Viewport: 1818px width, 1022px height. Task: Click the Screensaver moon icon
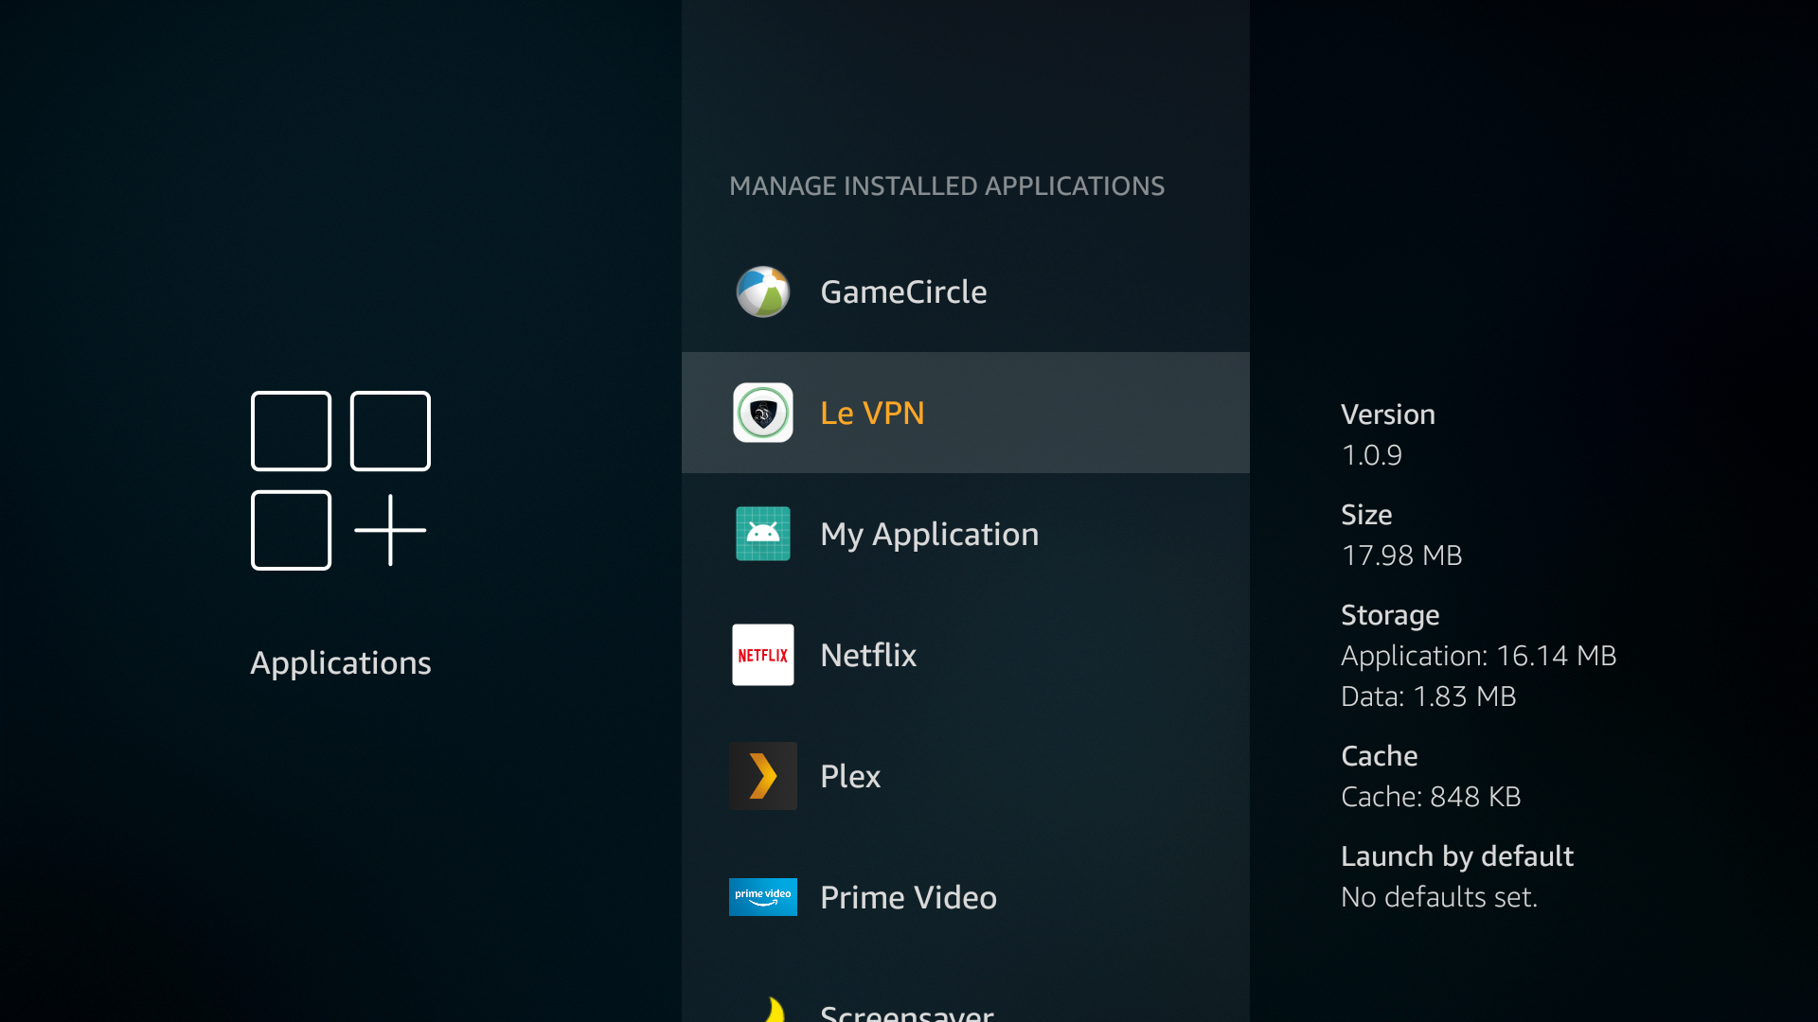[774, 1009]
